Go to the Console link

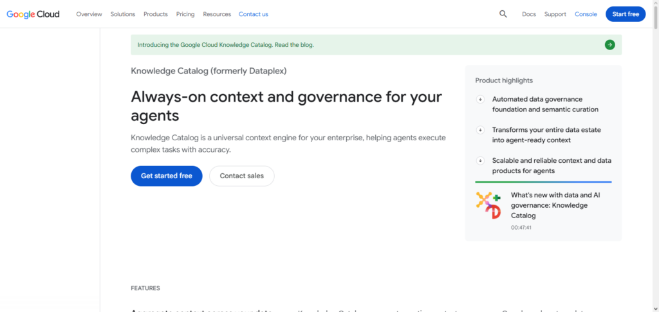coord(586,14)
